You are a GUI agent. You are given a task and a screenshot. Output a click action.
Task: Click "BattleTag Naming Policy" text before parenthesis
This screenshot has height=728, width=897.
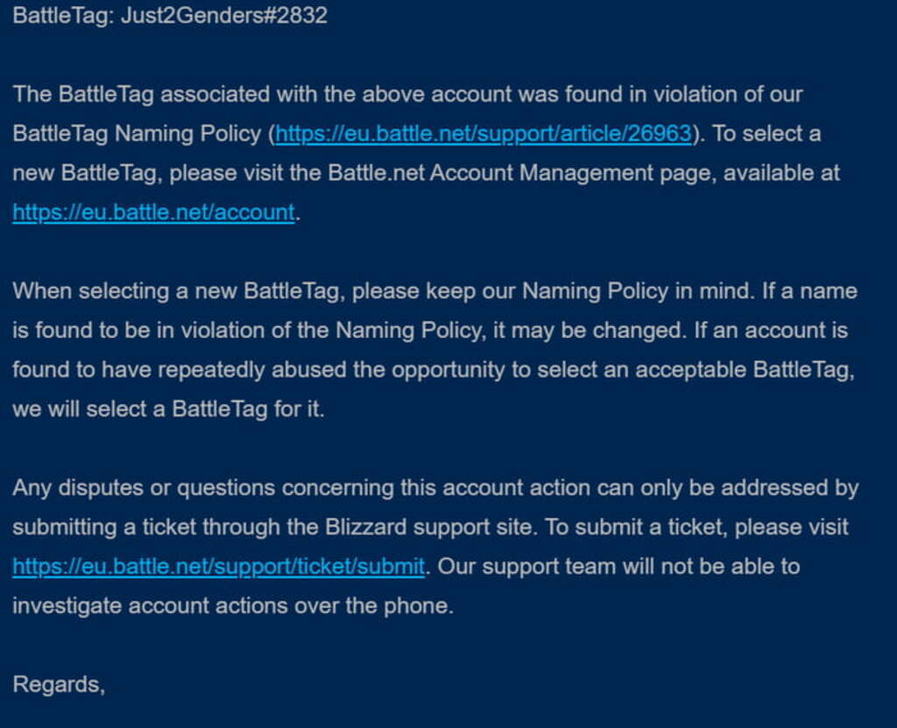point(137,134)
